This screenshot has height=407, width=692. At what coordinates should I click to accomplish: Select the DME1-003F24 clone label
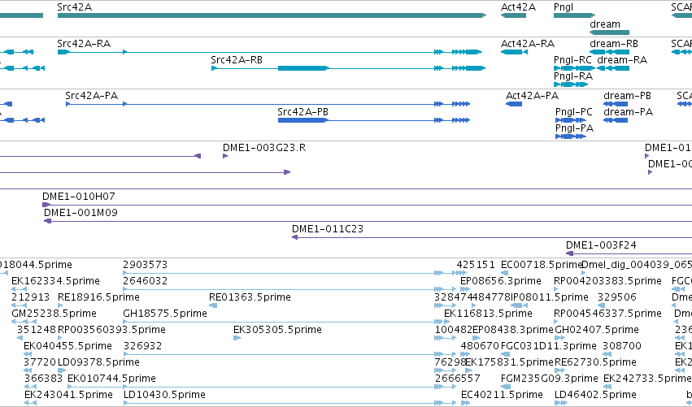tap(601, 245)
